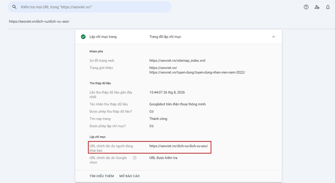Collapse the Lập chỉ mục trang section
Image resolution: width=335 pixels, height=183 pixels.
tap(273, 37)
